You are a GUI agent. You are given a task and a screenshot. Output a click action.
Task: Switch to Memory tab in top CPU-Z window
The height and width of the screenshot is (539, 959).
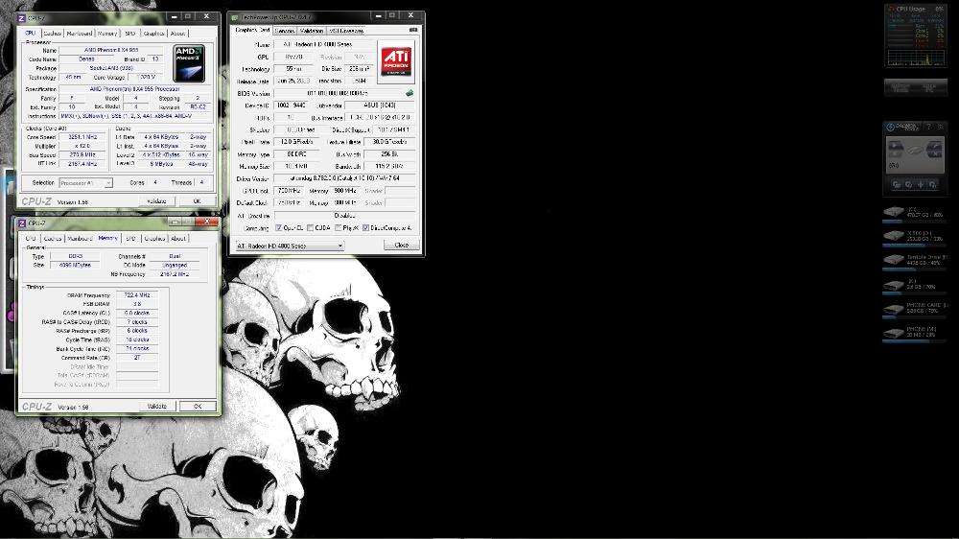(107, 33)
